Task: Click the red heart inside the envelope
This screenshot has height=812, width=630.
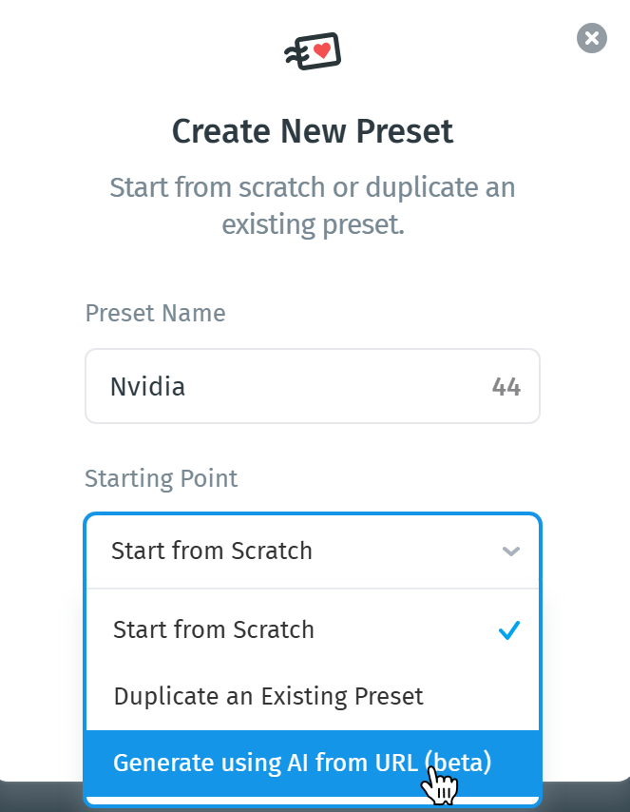Action: [322, 49]
